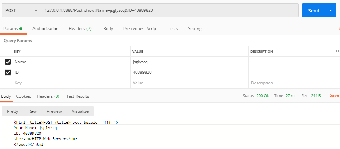This screenshot has width=340, height=149.
Task: Click response line with HTTP Web Server
Action: pos(45,139)
